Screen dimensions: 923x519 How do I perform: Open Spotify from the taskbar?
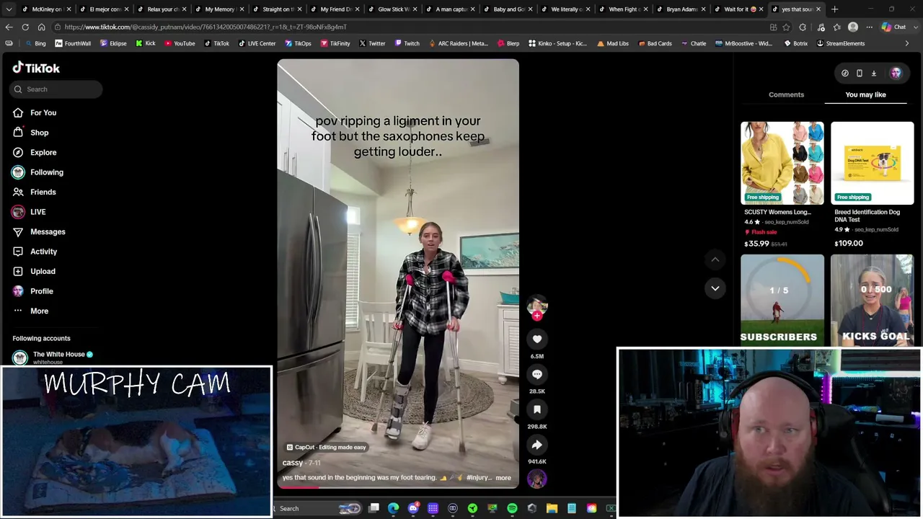[x=512, y=508]
